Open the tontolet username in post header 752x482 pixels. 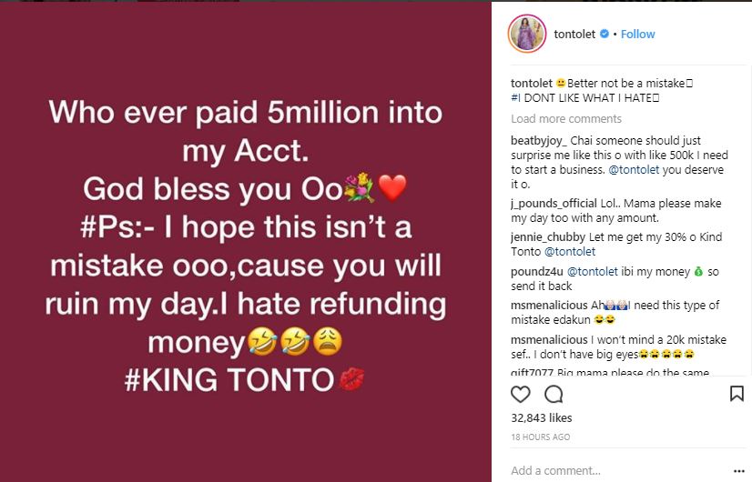tap(574, 35)
